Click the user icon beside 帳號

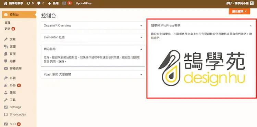point(6,93)
